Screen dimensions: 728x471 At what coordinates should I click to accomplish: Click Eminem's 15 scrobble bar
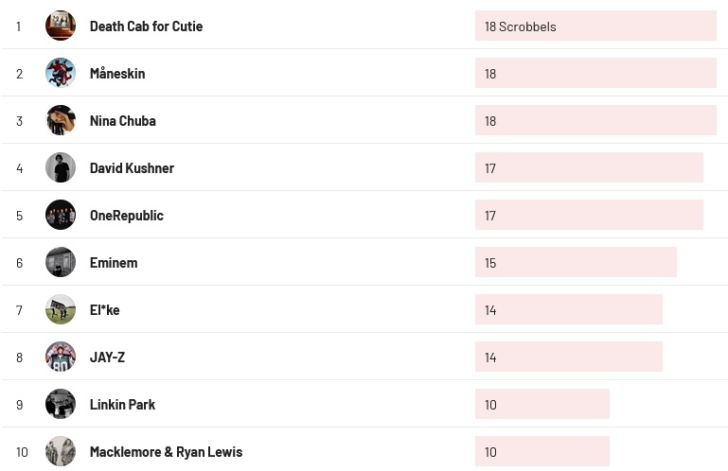click(x=576, y=263)
